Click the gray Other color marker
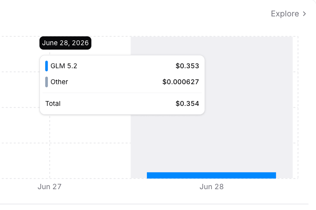Image resolution: width=316 pixels, height=210 pixels. [47, 82]
